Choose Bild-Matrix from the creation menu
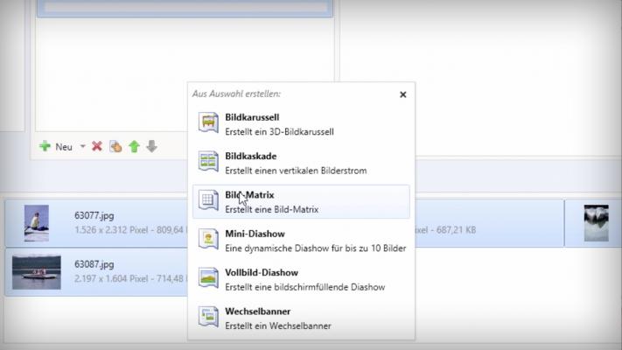This screenshot has width=622, height=350. [x=250, y=195]
